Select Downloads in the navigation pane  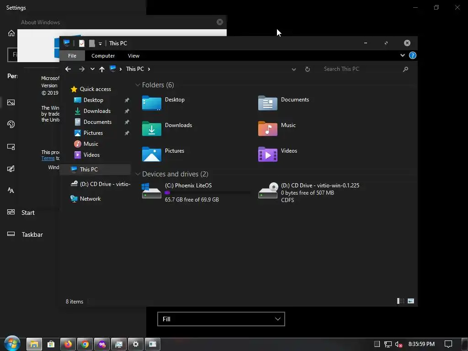92,111
